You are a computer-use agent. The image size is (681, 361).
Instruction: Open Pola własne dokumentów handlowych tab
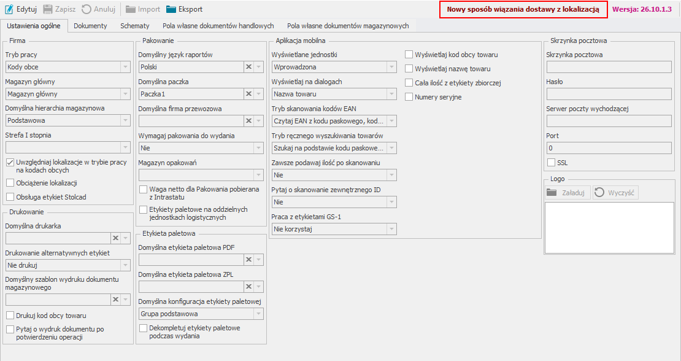tap(218, 26)
